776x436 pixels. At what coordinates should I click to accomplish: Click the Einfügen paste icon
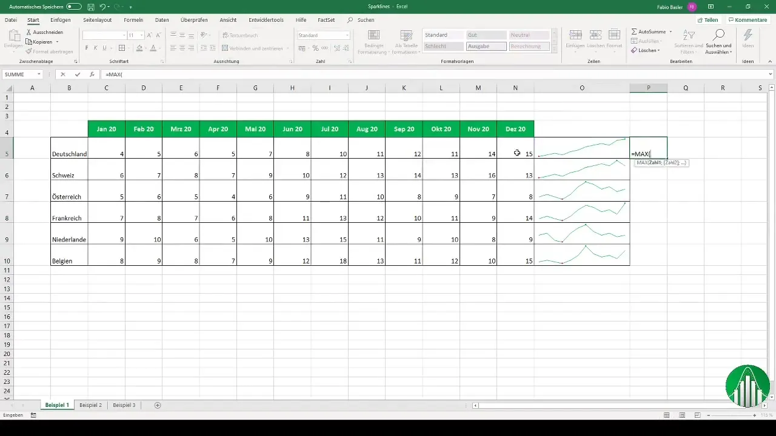(x=13, y=35)
